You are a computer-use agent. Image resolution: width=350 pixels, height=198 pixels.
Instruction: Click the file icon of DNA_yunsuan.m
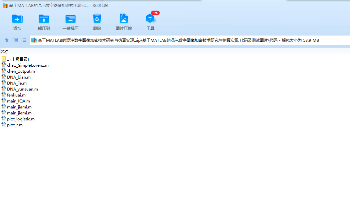[x=4, y=89]
